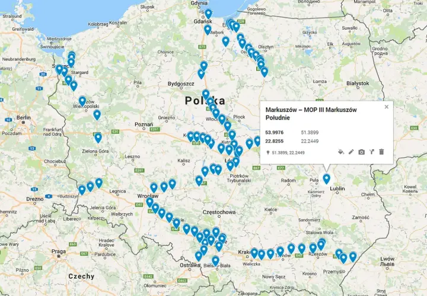
Task: Click the Zamość city label
Action: [361, 217]
